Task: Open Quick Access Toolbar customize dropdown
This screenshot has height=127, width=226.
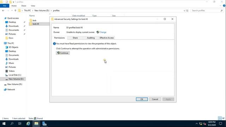Action: (13, 2)
